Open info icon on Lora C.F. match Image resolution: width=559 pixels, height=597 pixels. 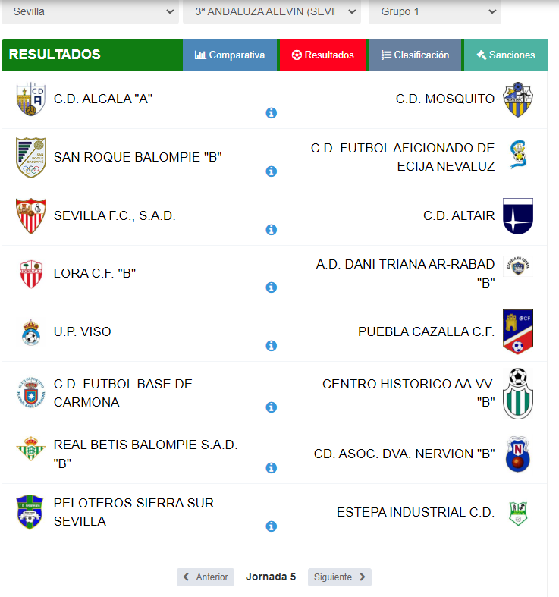[x=271, y=288]
